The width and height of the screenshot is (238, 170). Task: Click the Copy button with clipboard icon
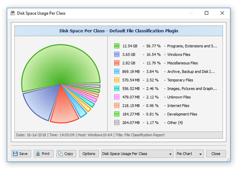coord(66,153)
